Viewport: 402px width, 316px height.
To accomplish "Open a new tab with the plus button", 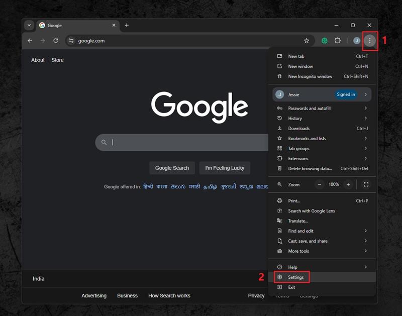I will click(x=127, y=25).
